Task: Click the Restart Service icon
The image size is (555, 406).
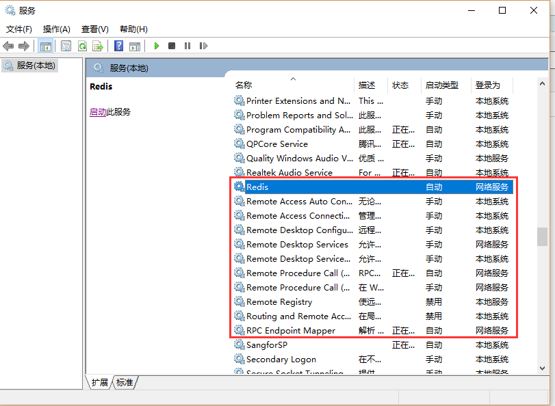Action: pos(203,46)
